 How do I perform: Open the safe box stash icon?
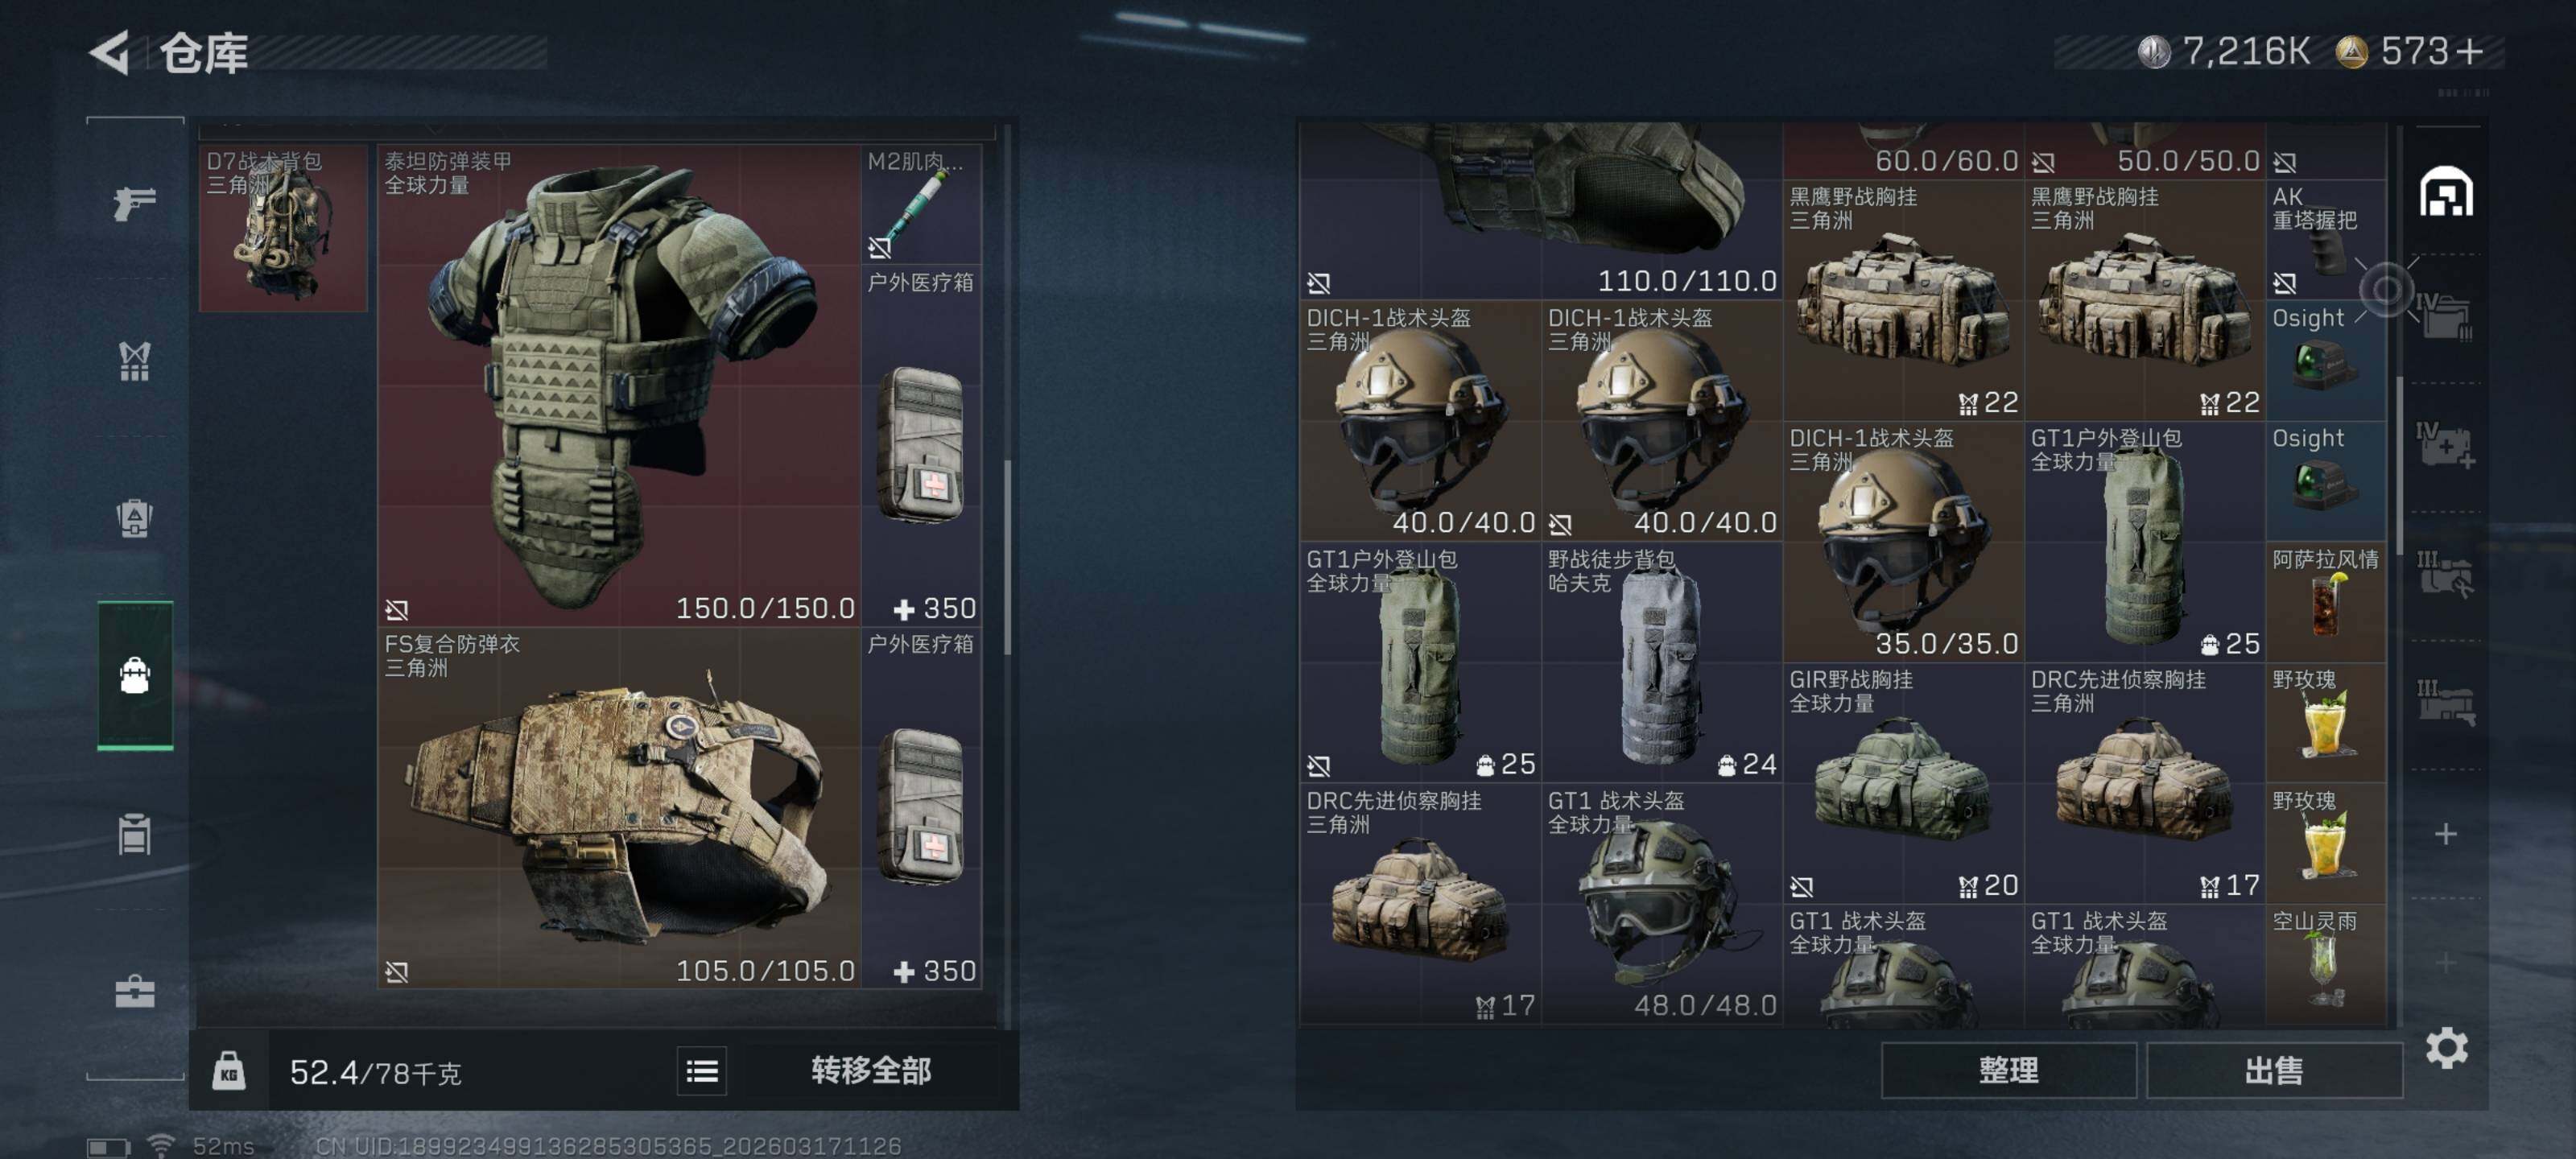tap(2446, 191)
